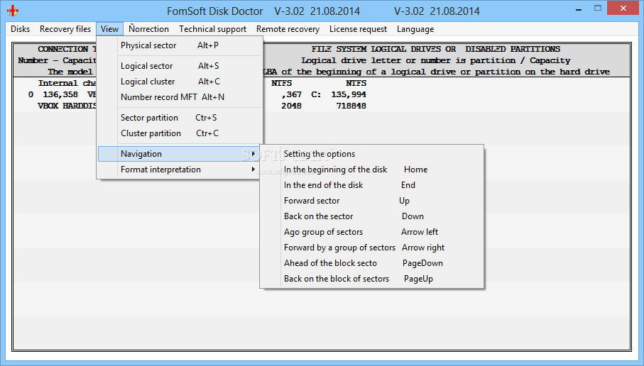Choose Back on the block of sectors

(372, 279)
